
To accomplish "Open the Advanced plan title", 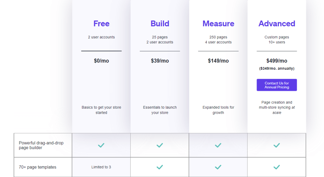I will coord(277,24).
